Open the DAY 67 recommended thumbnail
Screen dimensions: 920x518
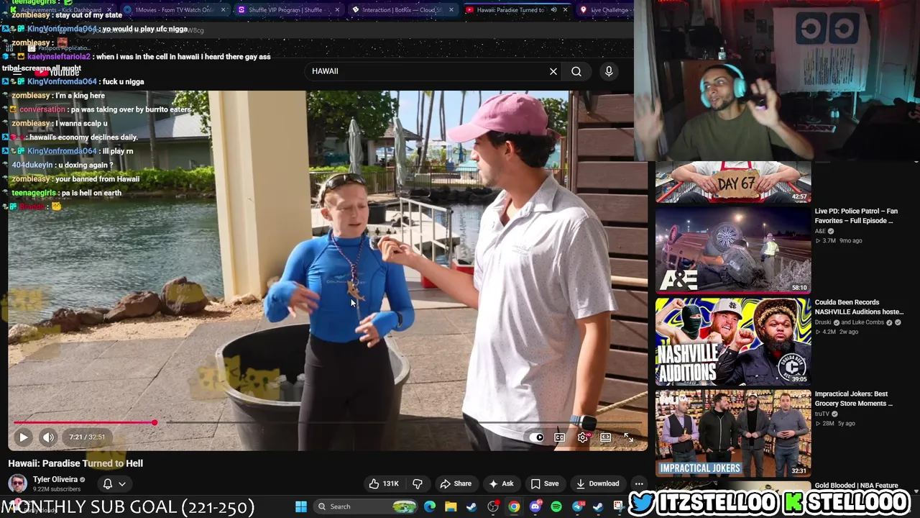point(733,181)
